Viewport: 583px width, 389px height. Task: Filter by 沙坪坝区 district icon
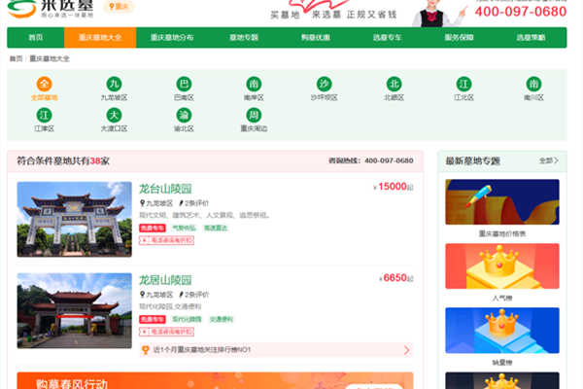tap(324, 84)
